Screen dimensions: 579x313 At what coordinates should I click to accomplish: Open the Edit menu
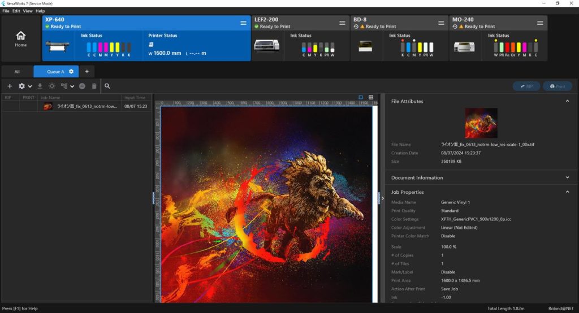click(16, 11)
